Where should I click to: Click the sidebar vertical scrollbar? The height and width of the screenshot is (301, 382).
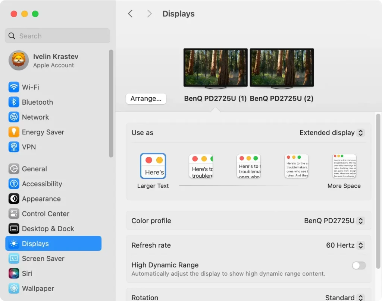coord(111,104)
